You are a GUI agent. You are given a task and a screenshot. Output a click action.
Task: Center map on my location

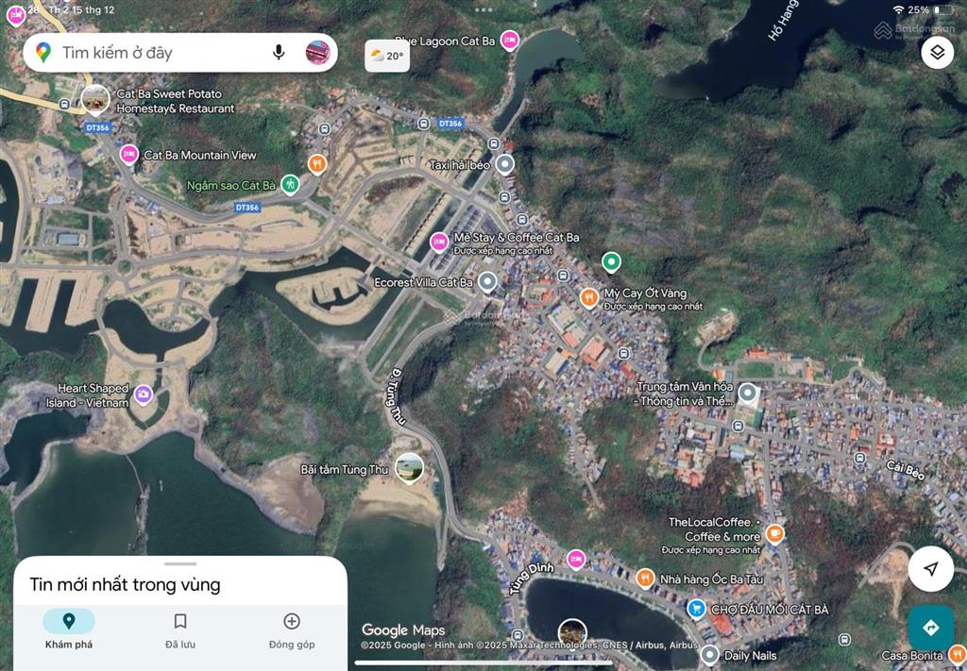(931, 569)
